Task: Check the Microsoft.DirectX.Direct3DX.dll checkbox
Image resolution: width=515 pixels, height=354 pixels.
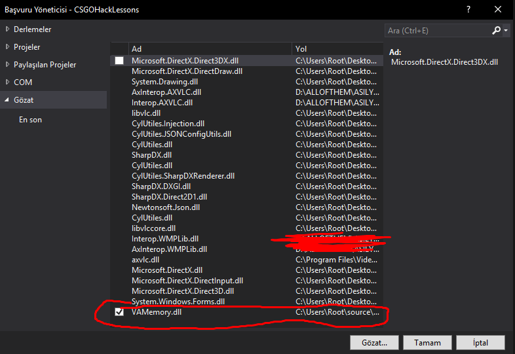Action: click(x=119, y=60)
